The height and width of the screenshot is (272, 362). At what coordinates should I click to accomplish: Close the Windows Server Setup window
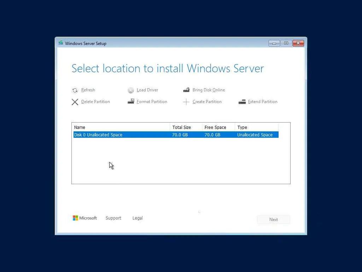298,43
